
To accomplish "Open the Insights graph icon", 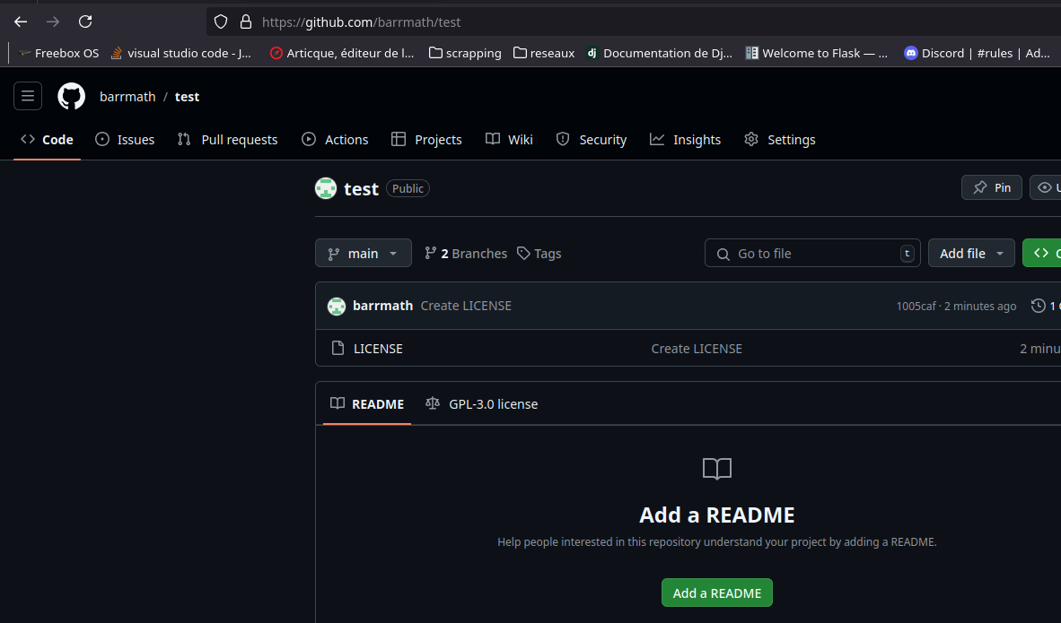I will 657,139.
